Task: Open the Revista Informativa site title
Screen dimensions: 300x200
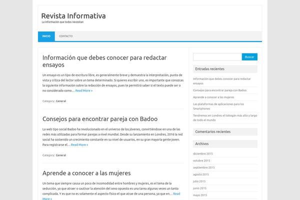Action: click(73, 16)
